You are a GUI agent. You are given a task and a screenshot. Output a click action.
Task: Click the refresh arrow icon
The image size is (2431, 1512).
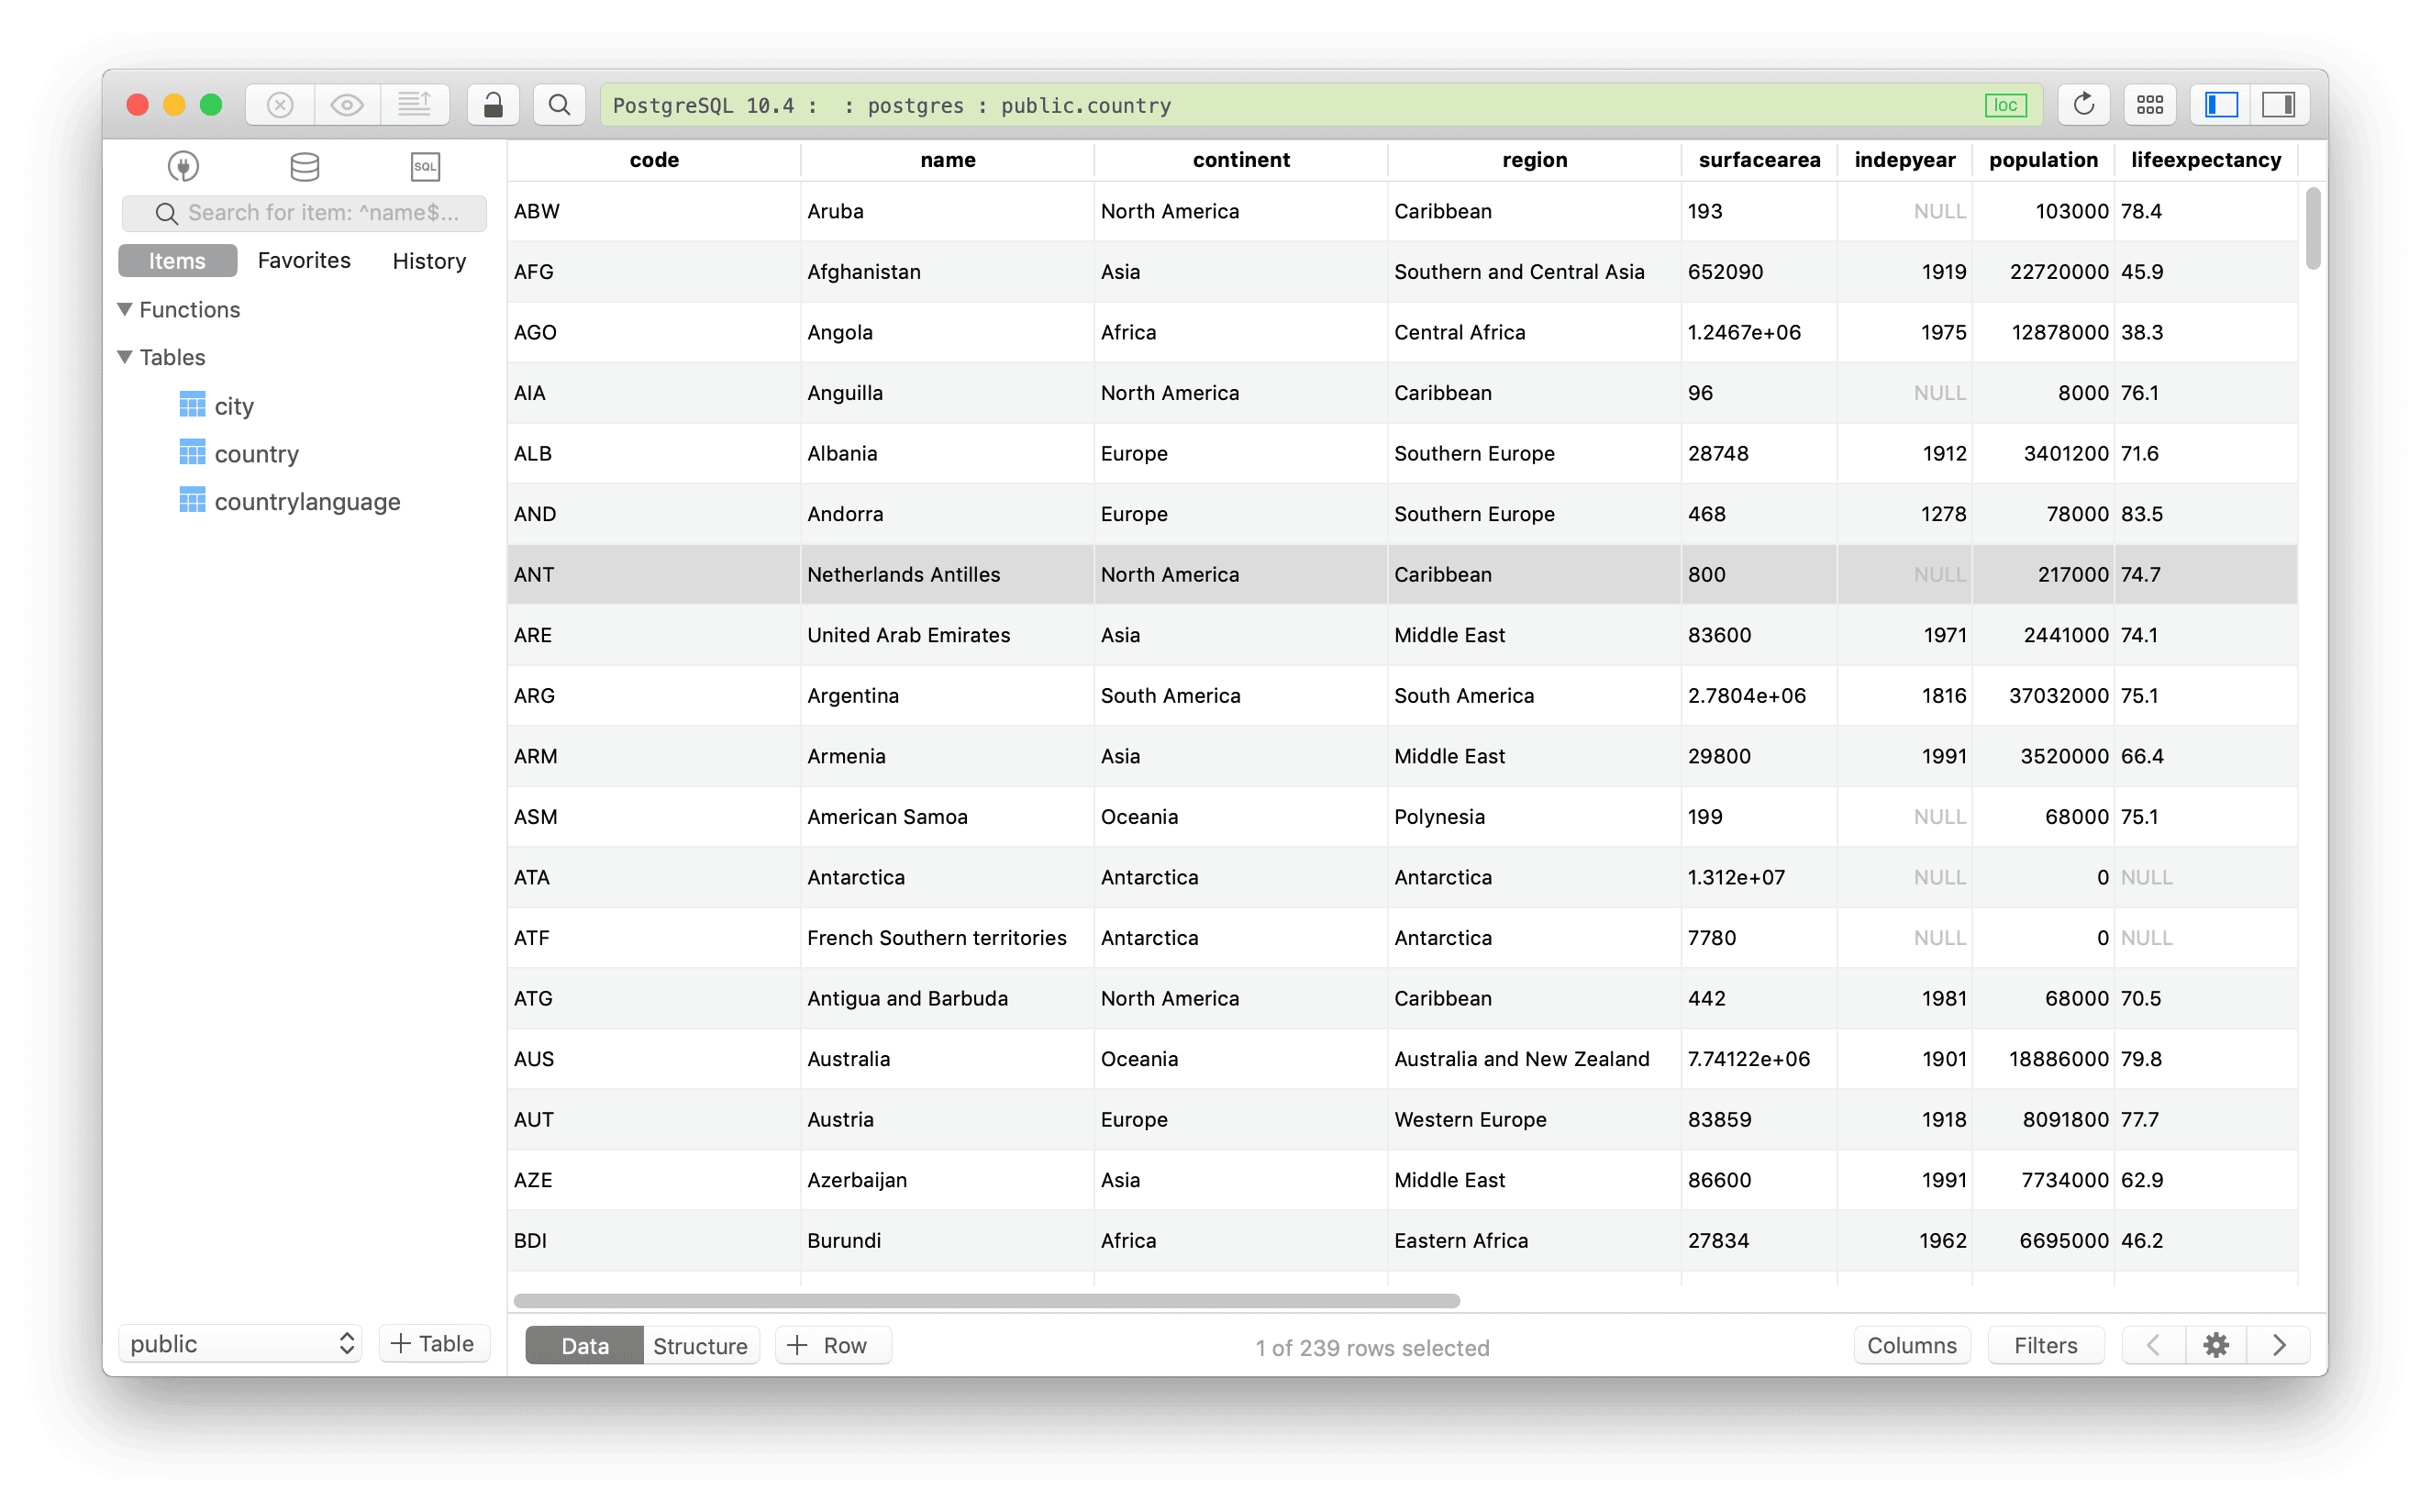(x=2083, y=105)
